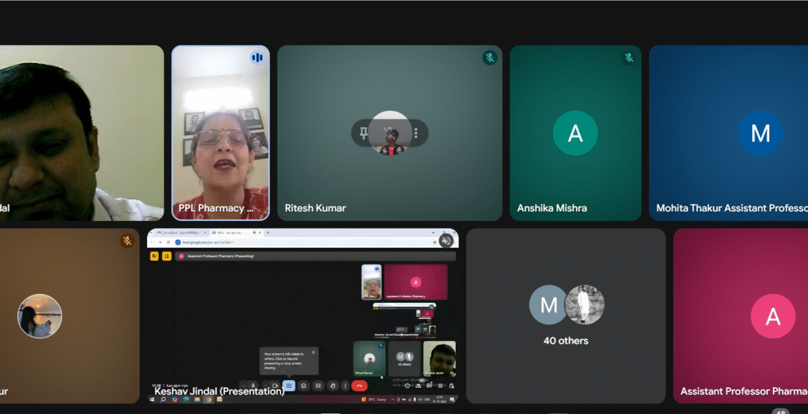The width and height of the screenshot is (808, 414).
Task: Select Anshika Mishra's green avatar
Action: pyautogui.click(x=575, y=133)
